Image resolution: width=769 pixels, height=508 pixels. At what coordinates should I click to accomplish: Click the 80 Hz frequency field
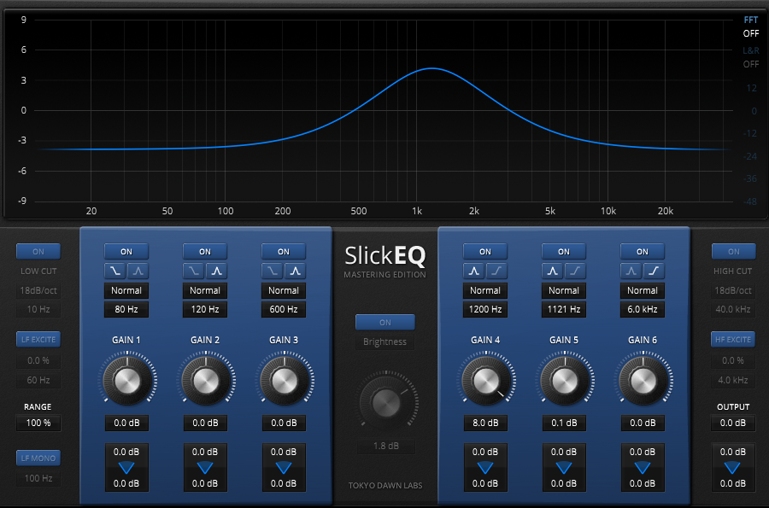pos(126,309)
